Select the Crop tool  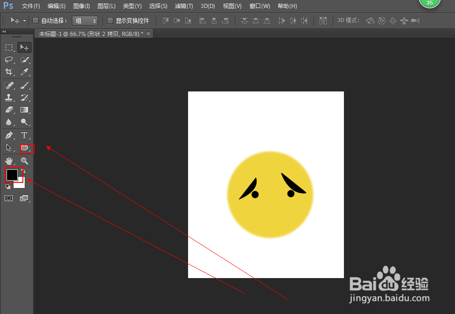pos(9,72)
